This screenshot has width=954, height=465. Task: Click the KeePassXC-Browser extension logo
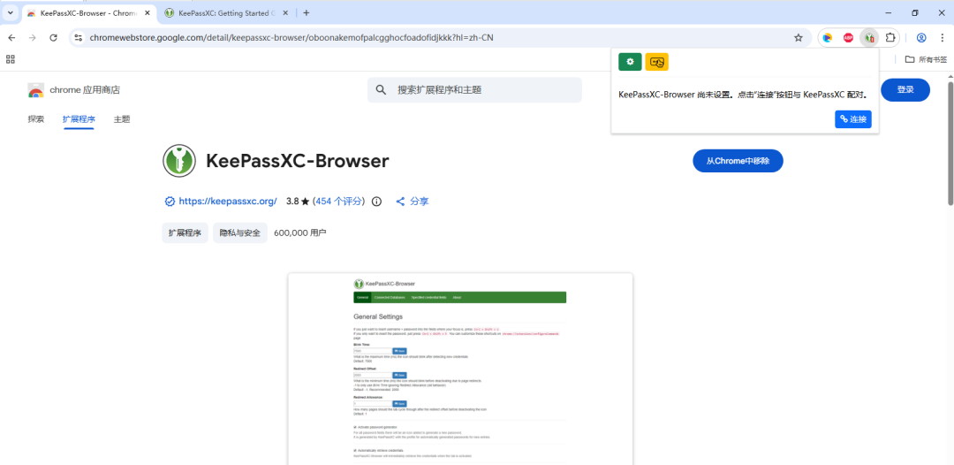tap(178, 161)
